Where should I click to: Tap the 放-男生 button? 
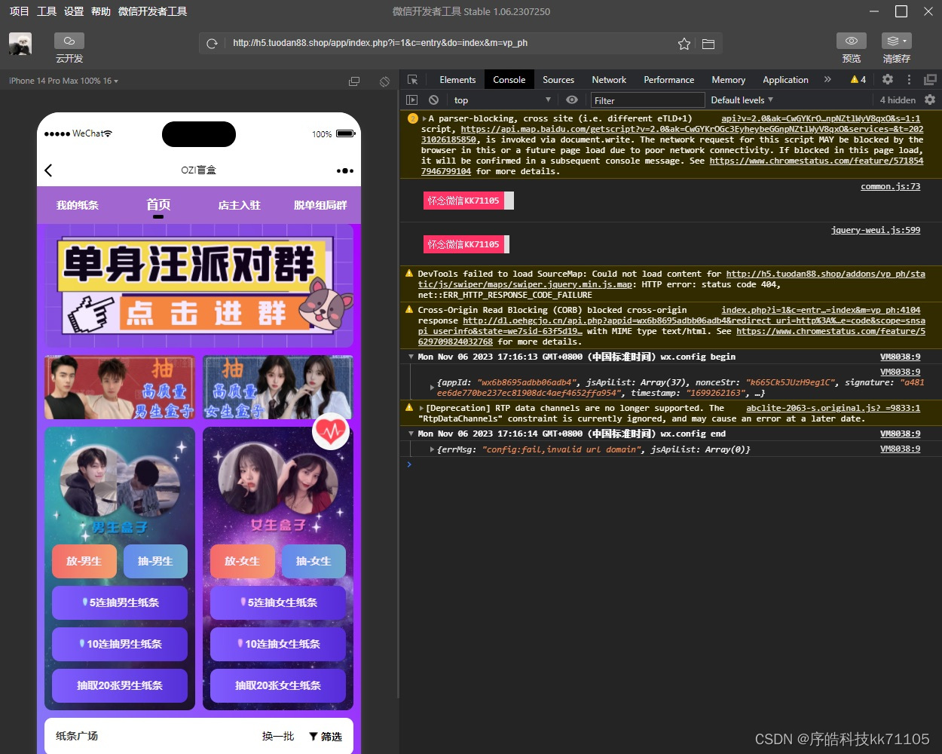[84, 561]
